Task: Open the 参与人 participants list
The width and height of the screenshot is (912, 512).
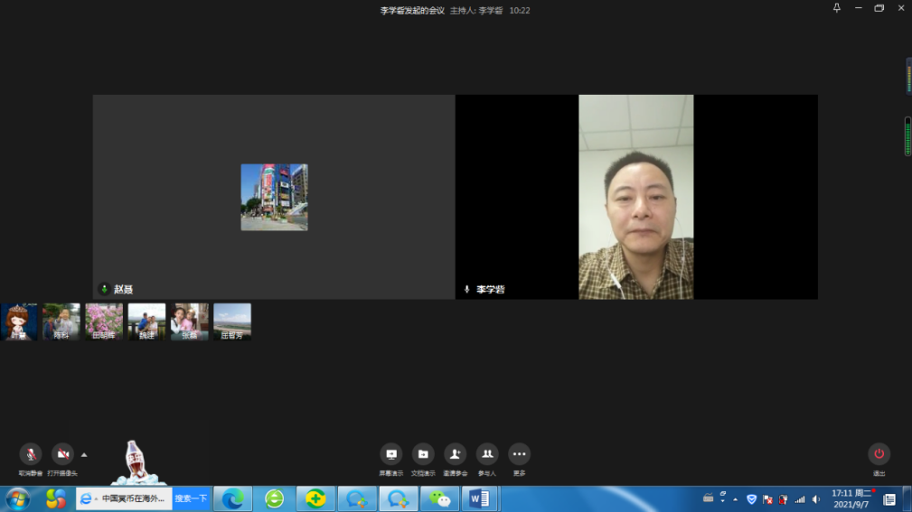Action: tap(487, 454)
